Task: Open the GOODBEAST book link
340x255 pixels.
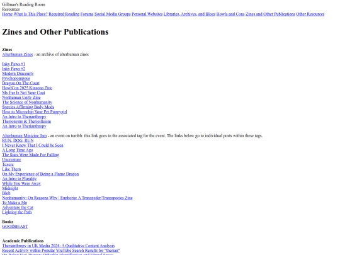Action: (15, 227)
